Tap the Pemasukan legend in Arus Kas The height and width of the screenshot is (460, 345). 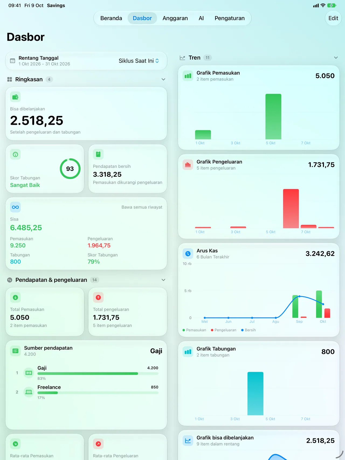[194, 330]
